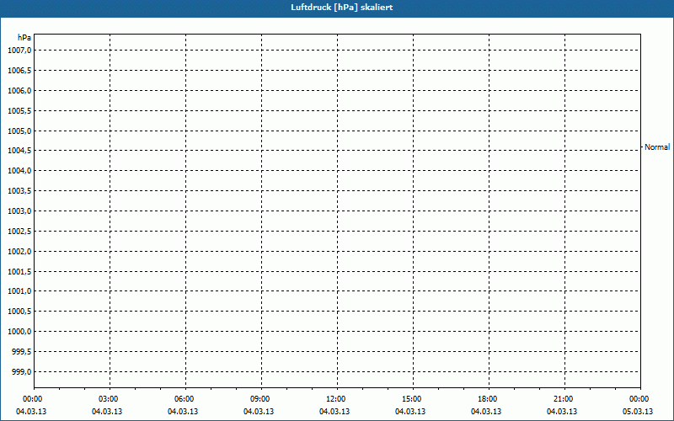The image size is (674, 421).
Task: Click y-axis value 1002,5
Action: click(x=19, y=231)
